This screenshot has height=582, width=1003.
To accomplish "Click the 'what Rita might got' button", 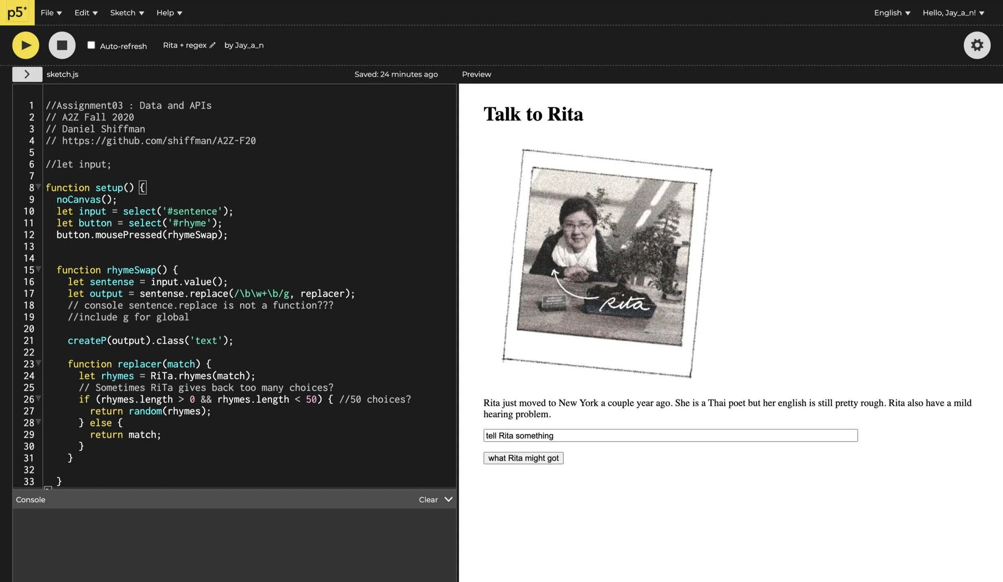I will click(523, 458).
